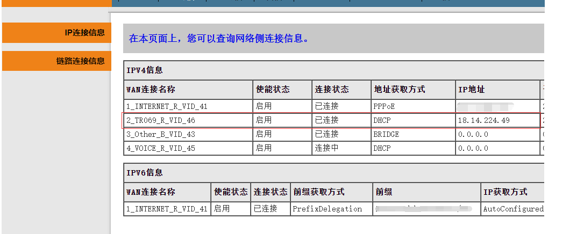The image size is (584, 234).
Task: Click the IPV4 地址获取方式 column header
Action: pos(400,90)
